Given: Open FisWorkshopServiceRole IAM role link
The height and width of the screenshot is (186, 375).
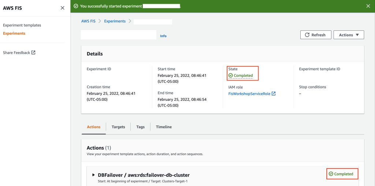Looking at the screenshot, I should [249, 94].
